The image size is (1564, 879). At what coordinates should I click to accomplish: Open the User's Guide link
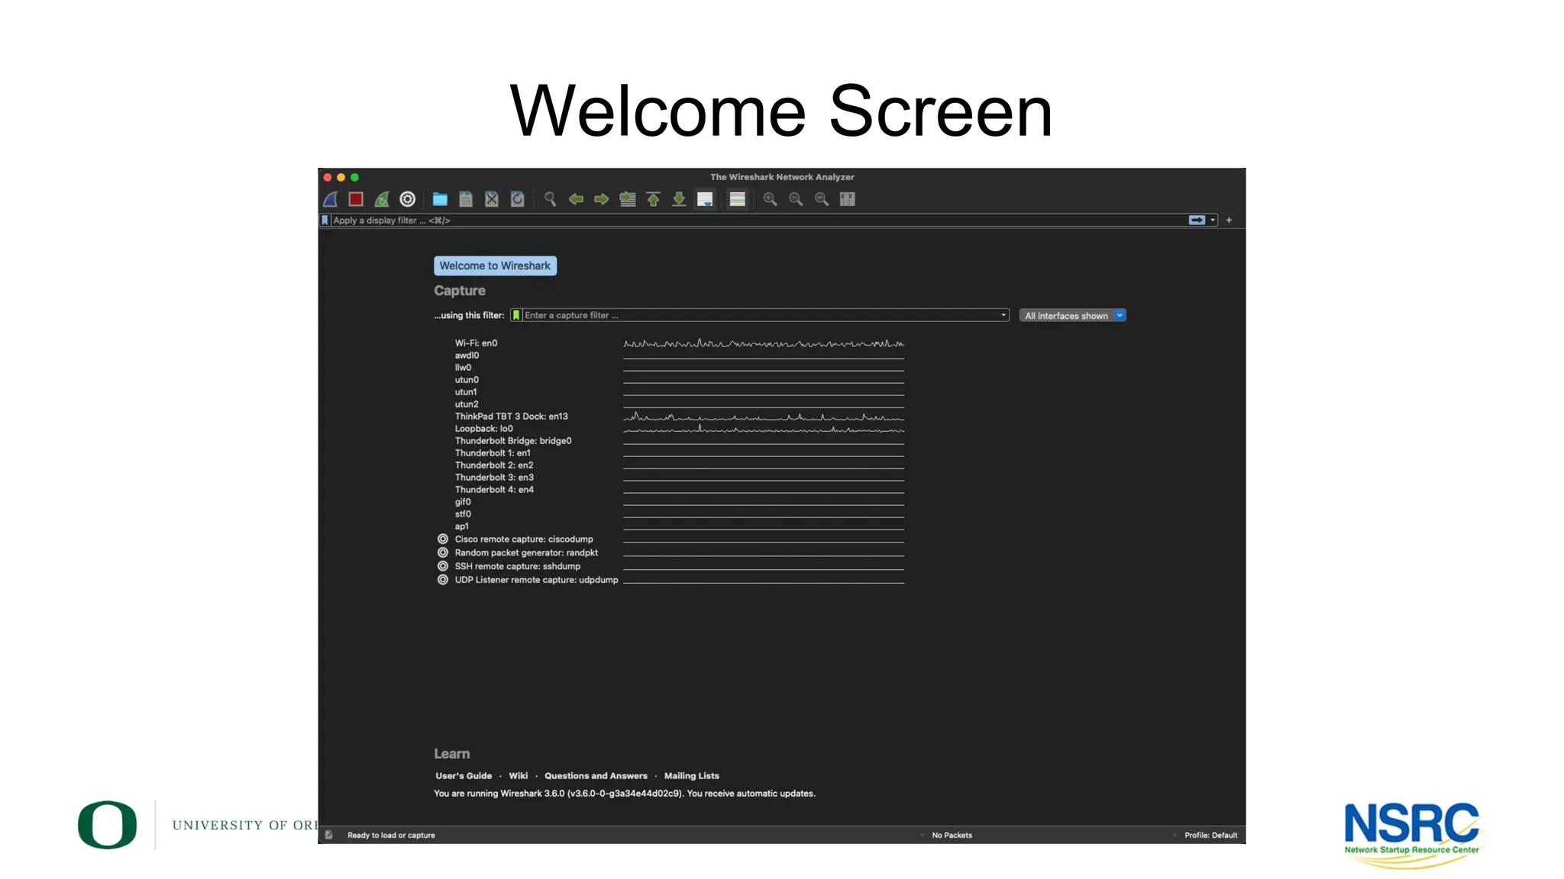pyautogui.click(x=464, y=776)
